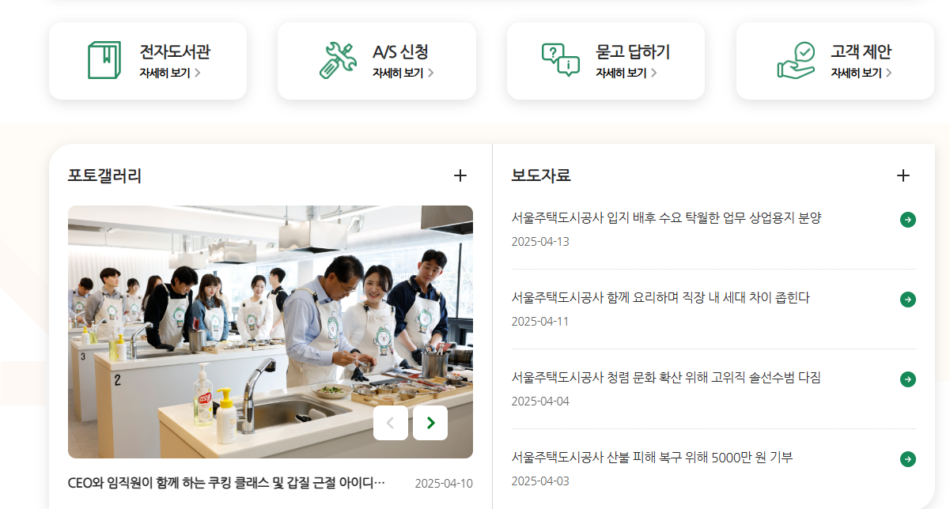The image size is (950, 509).
Task: Open the 전자도서관 book icon
Action: point(104,61)
